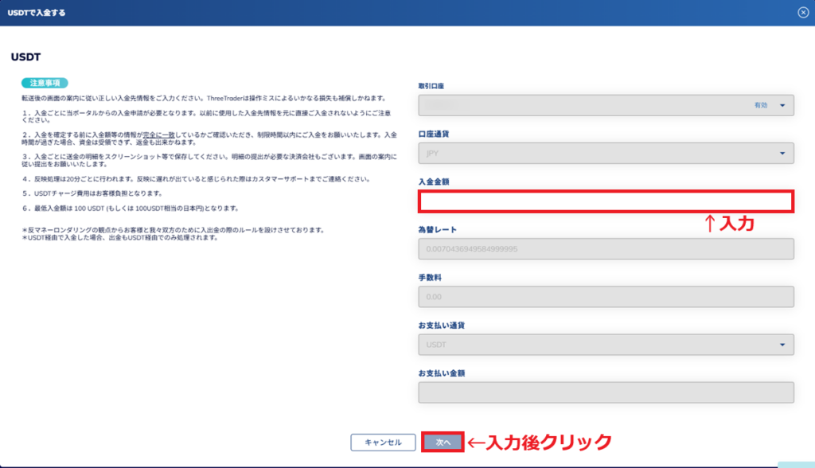The height and width of the screenshot is (468, 815).
Task: Select the JPY value in the currency box
Action: 434,152
